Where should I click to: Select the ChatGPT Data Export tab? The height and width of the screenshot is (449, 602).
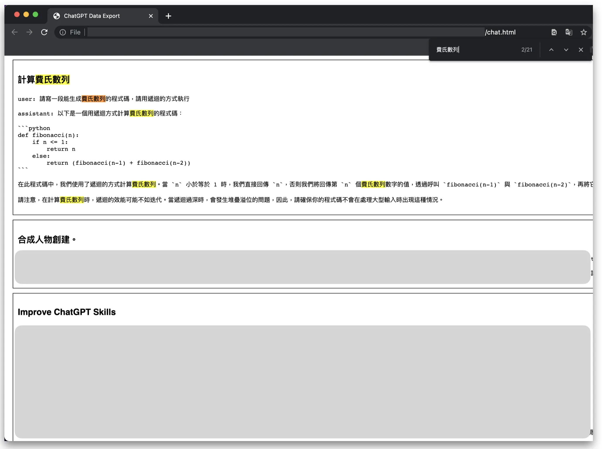[x=92, y=16]
